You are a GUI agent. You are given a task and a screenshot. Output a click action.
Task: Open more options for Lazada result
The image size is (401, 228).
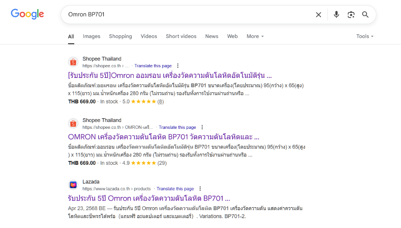(200, 189)
